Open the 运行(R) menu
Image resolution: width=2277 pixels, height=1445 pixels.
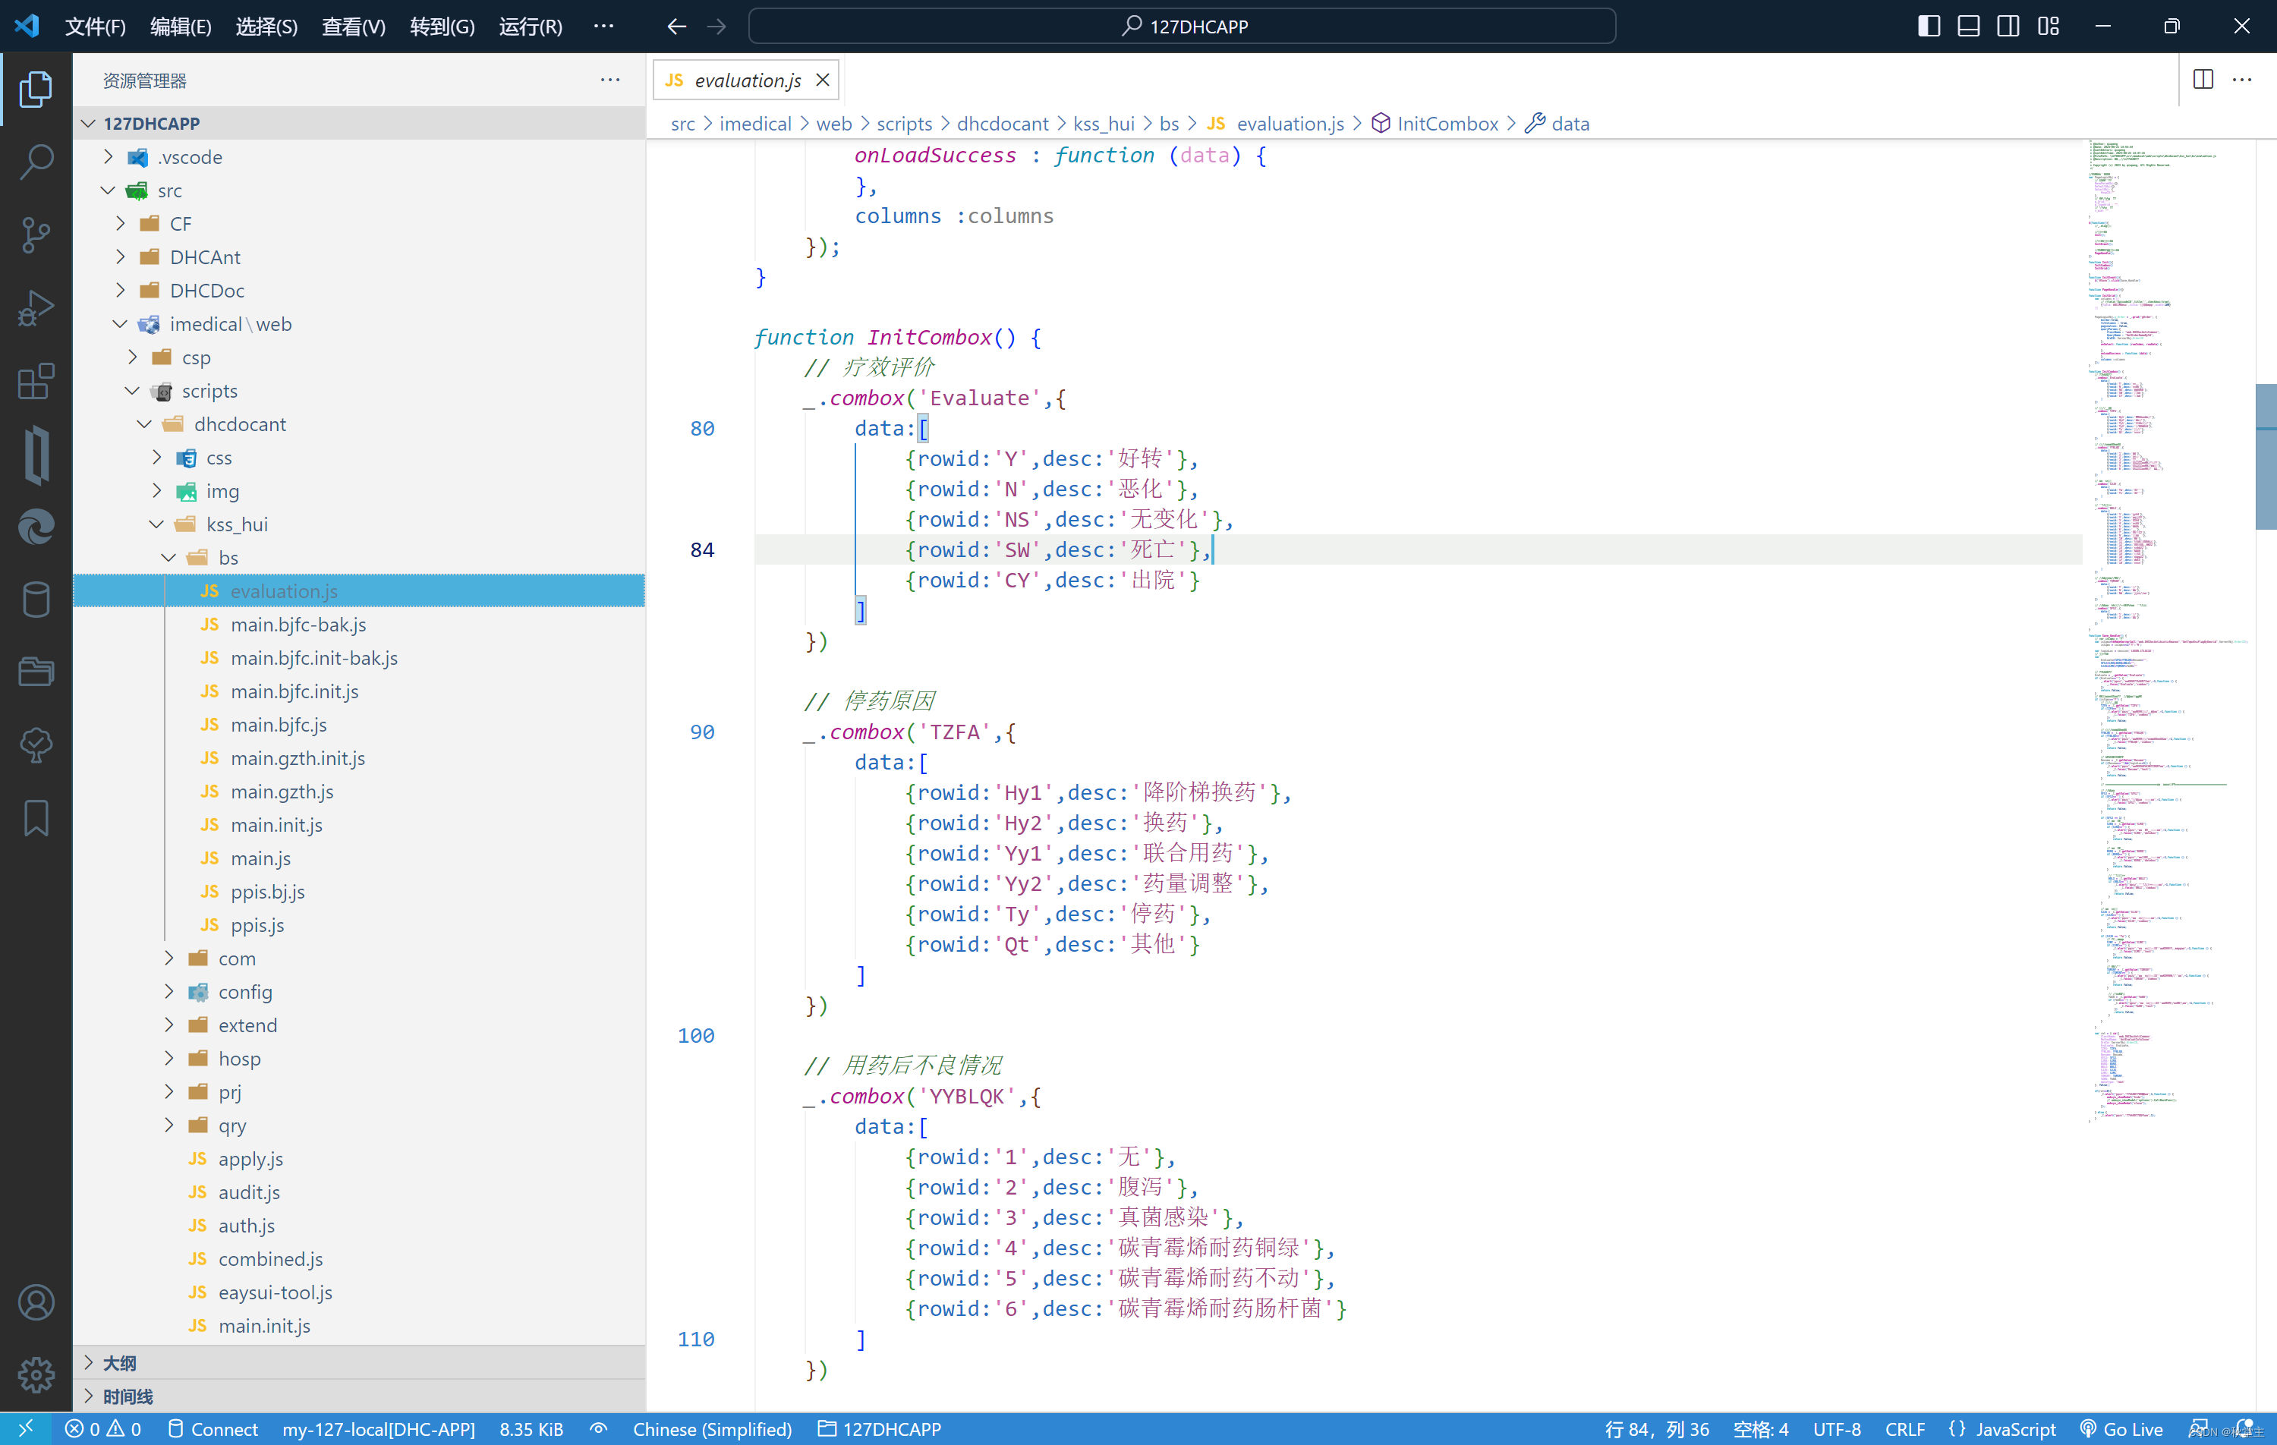531,27
